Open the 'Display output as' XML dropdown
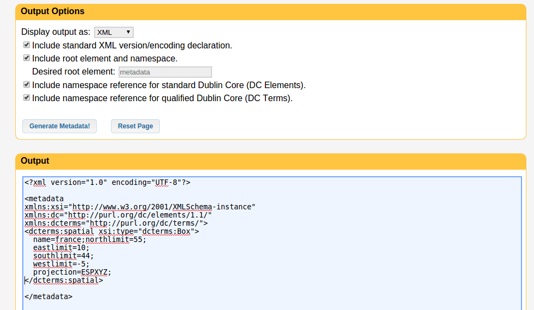 pyautogui.click(x=114, y=32)
